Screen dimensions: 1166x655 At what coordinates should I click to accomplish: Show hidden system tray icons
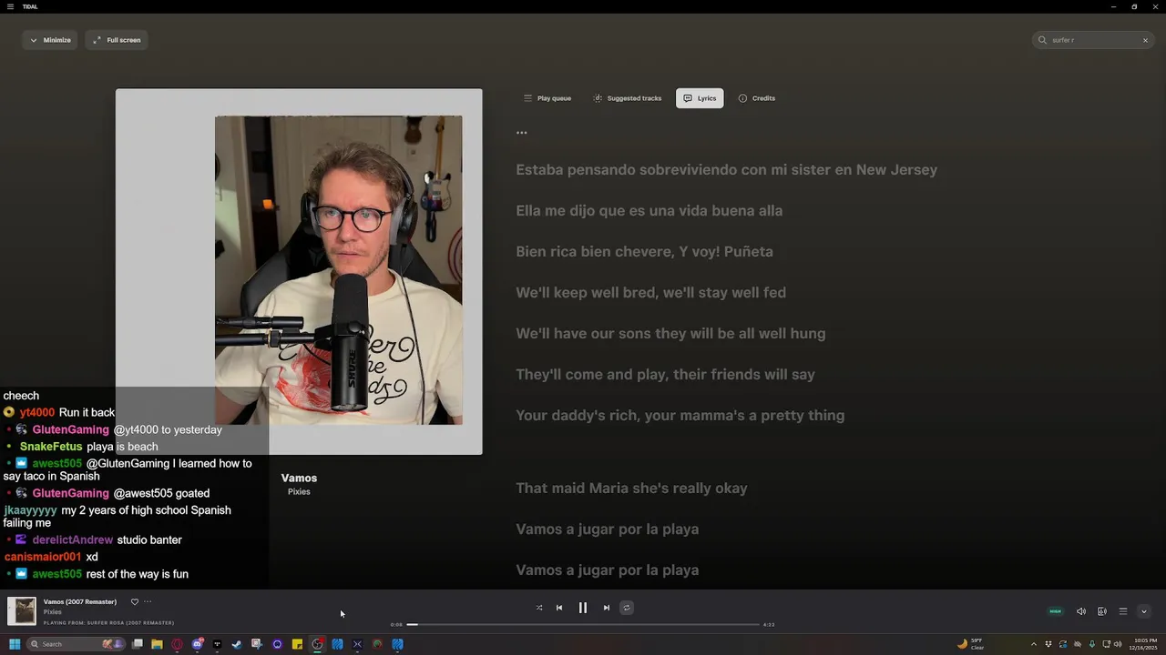pyautogui.click(x=1034, y=644)
